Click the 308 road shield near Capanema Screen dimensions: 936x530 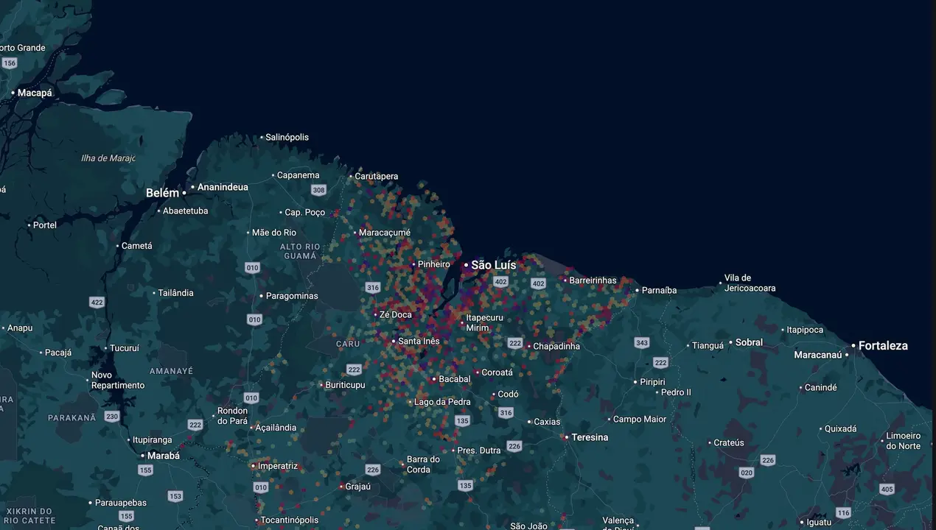[x=318, y=190]
